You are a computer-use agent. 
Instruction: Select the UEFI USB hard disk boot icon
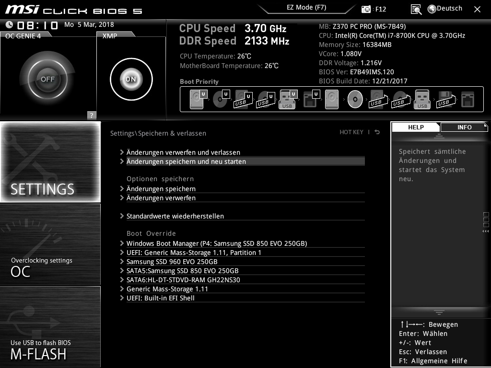click(243, 99)
